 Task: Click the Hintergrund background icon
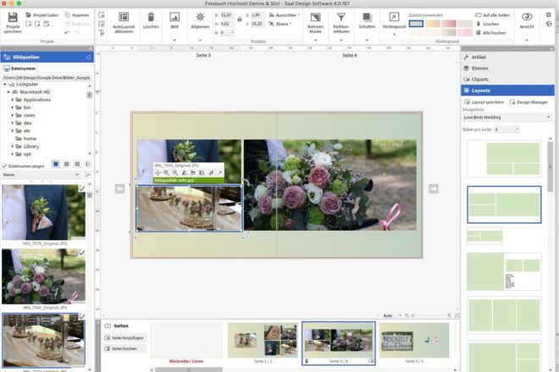pyautogui.click(x=394, y=17)
